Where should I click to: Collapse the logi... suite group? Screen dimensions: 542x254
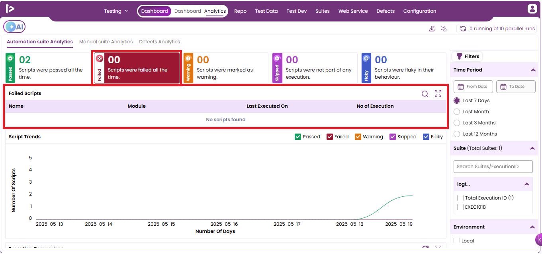(527, 184)
